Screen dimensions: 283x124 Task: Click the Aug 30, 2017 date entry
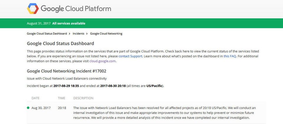coord(41,108)
